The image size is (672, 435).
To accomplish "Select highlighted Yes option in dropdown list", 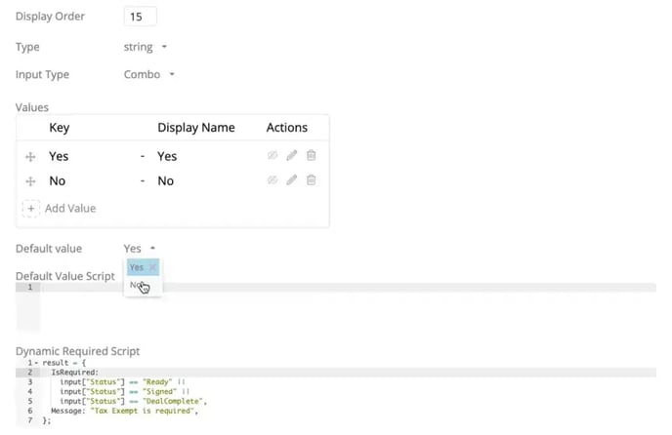I will click(137, 267).
